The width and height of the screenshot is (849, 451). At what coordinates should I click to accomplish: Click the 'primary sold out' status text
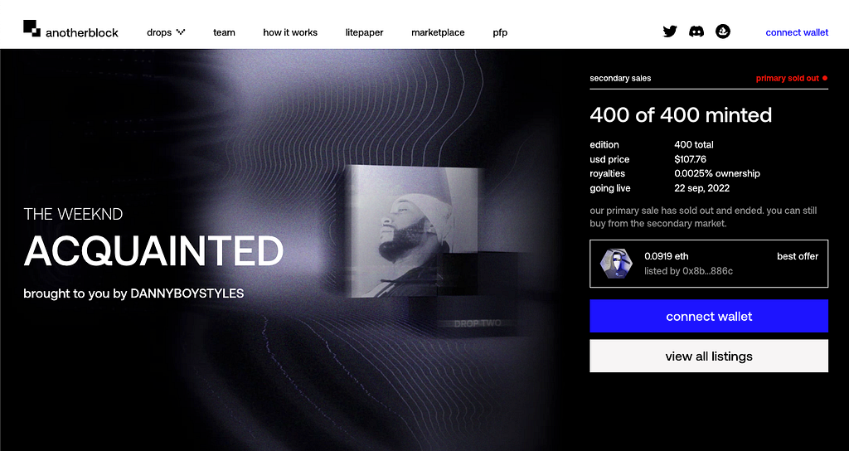pos(788,78)
